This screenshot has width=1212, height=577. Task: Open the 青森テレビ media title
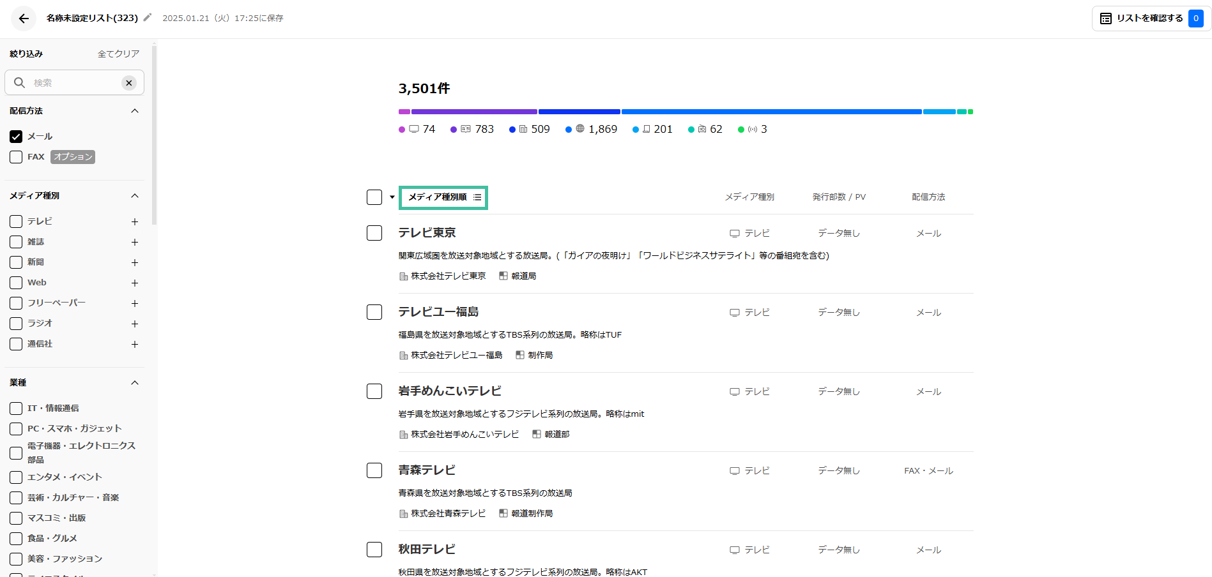point(427,470)
